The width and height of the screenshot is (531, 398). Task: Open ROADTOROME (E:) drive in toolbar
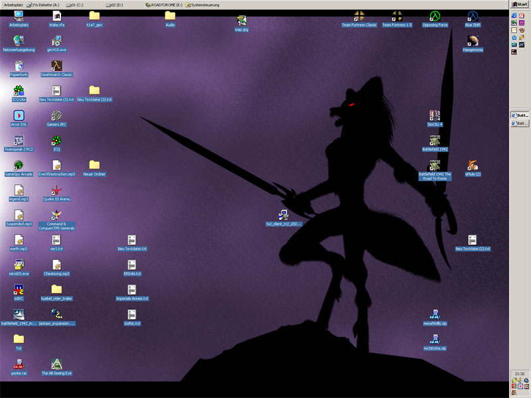[164, 5]
